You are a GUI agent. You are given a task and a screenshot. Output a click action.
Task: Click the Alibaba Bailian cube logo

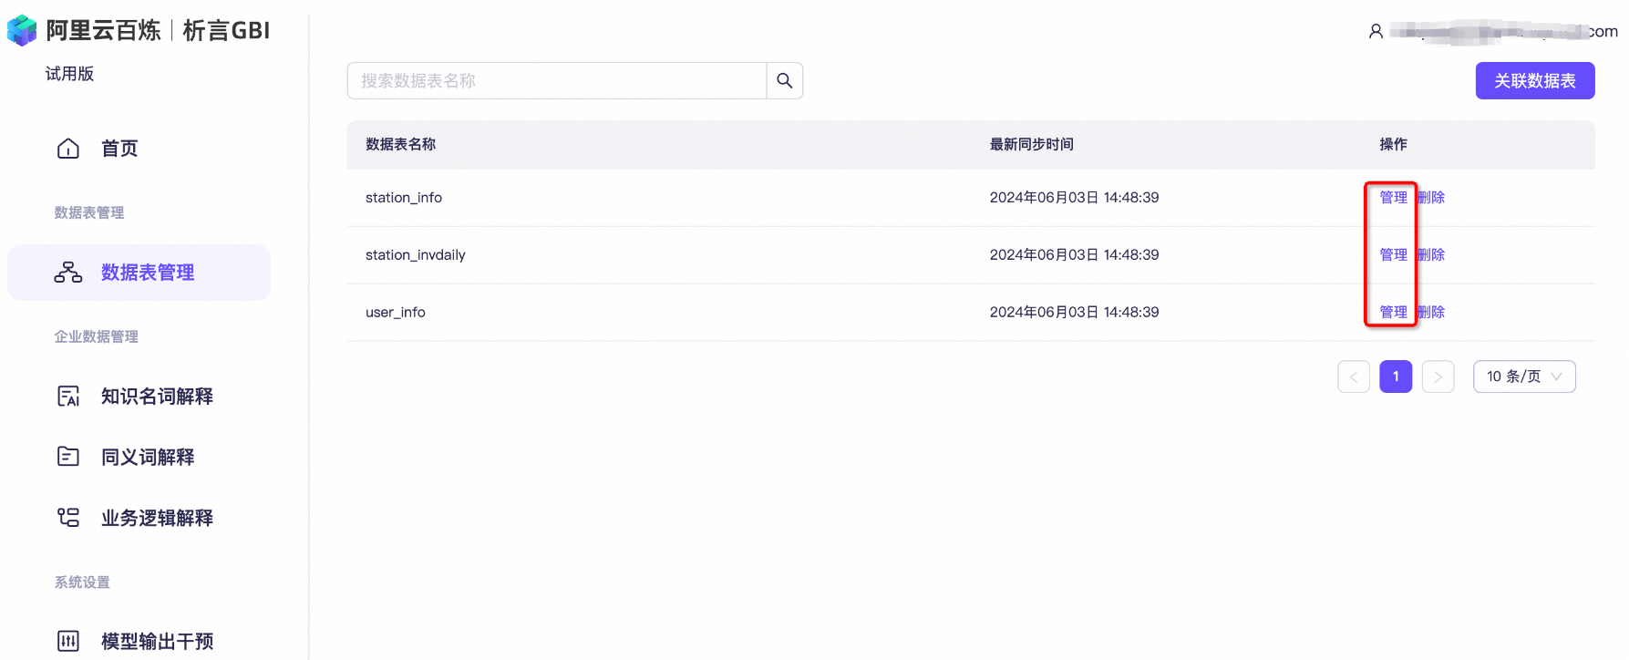(x=22, y=30)
